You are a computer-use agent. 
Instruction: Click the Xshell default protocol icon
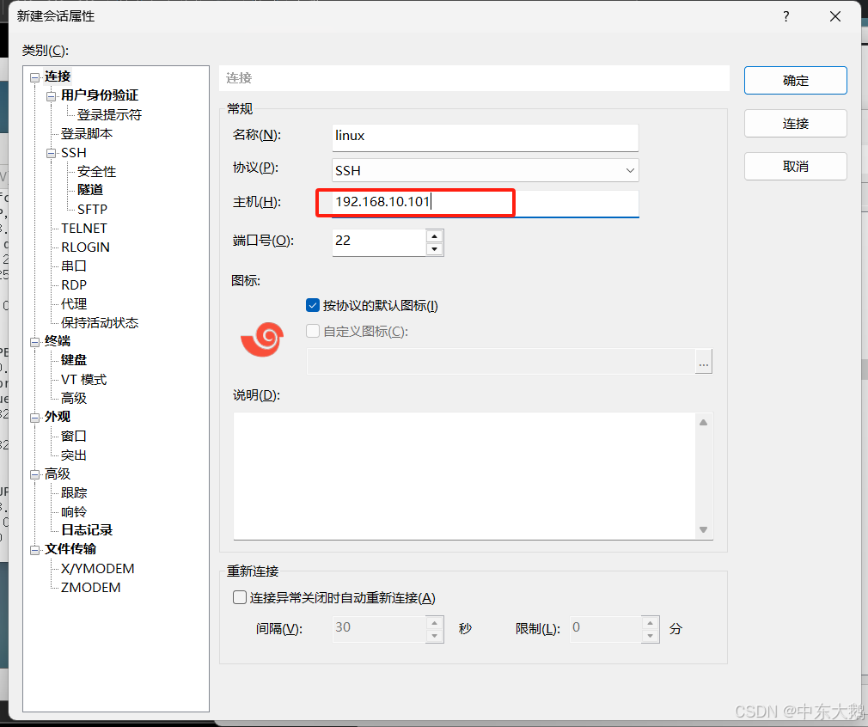262,339
